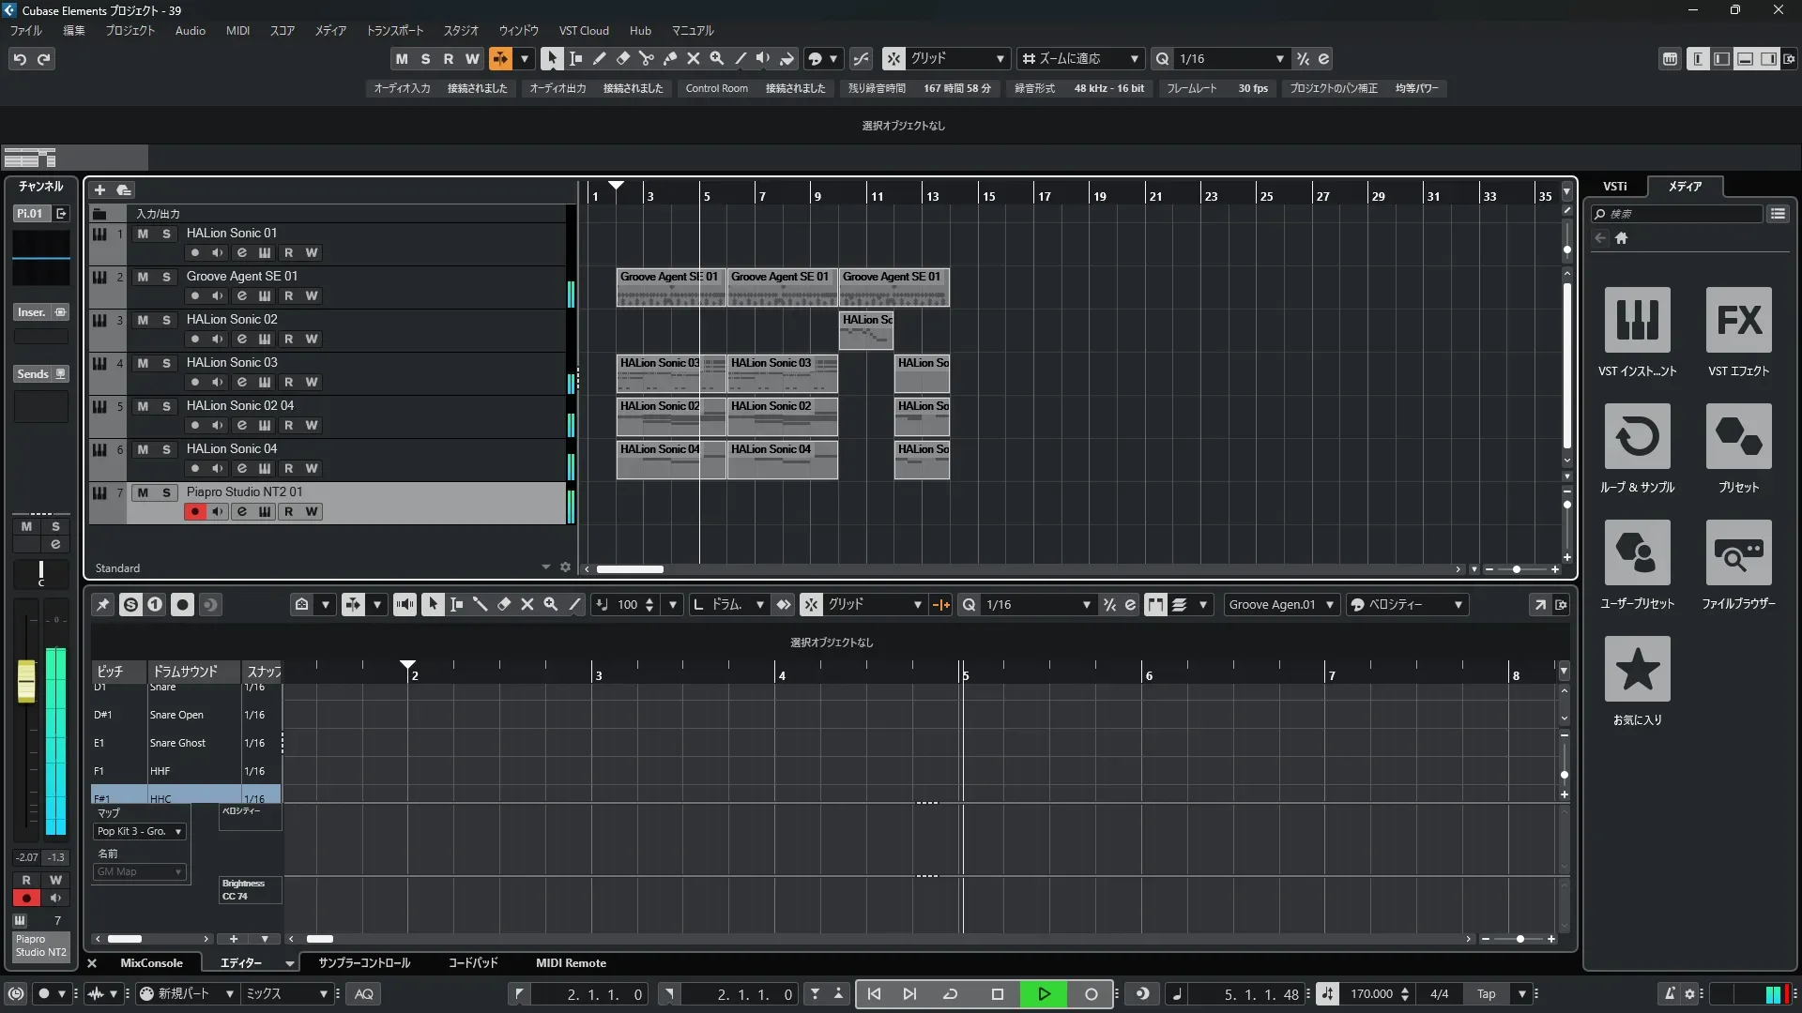Select the Glue tool in main toolbar

pos(669,58)
